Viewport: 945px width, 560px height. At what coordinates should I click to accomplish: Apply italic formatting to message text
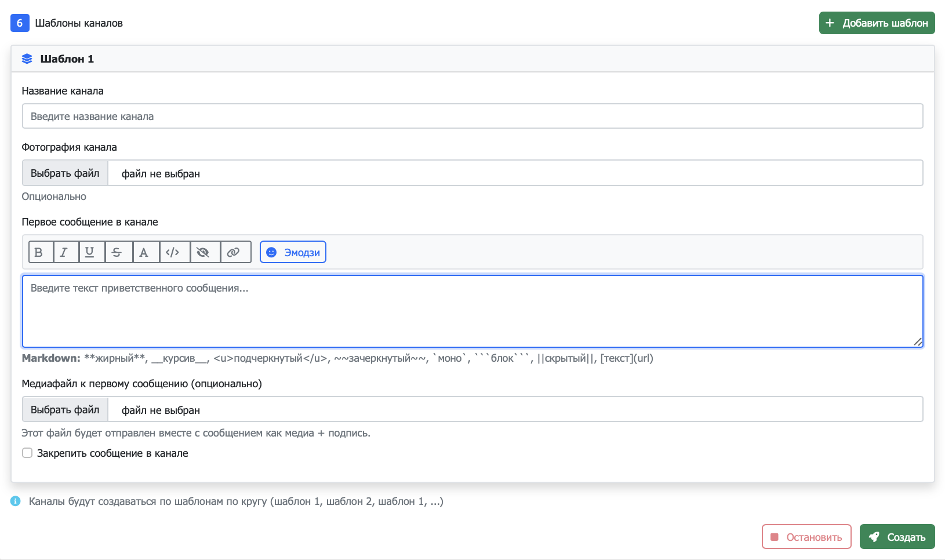point(64,252)
